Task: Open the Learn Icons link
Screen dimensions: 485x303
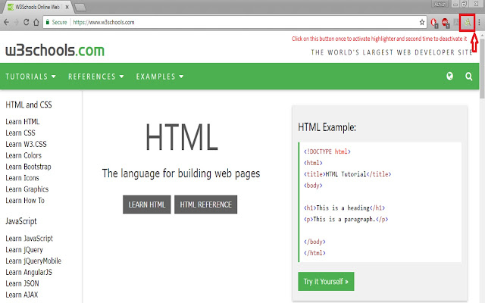Action: tap(22, 178)
